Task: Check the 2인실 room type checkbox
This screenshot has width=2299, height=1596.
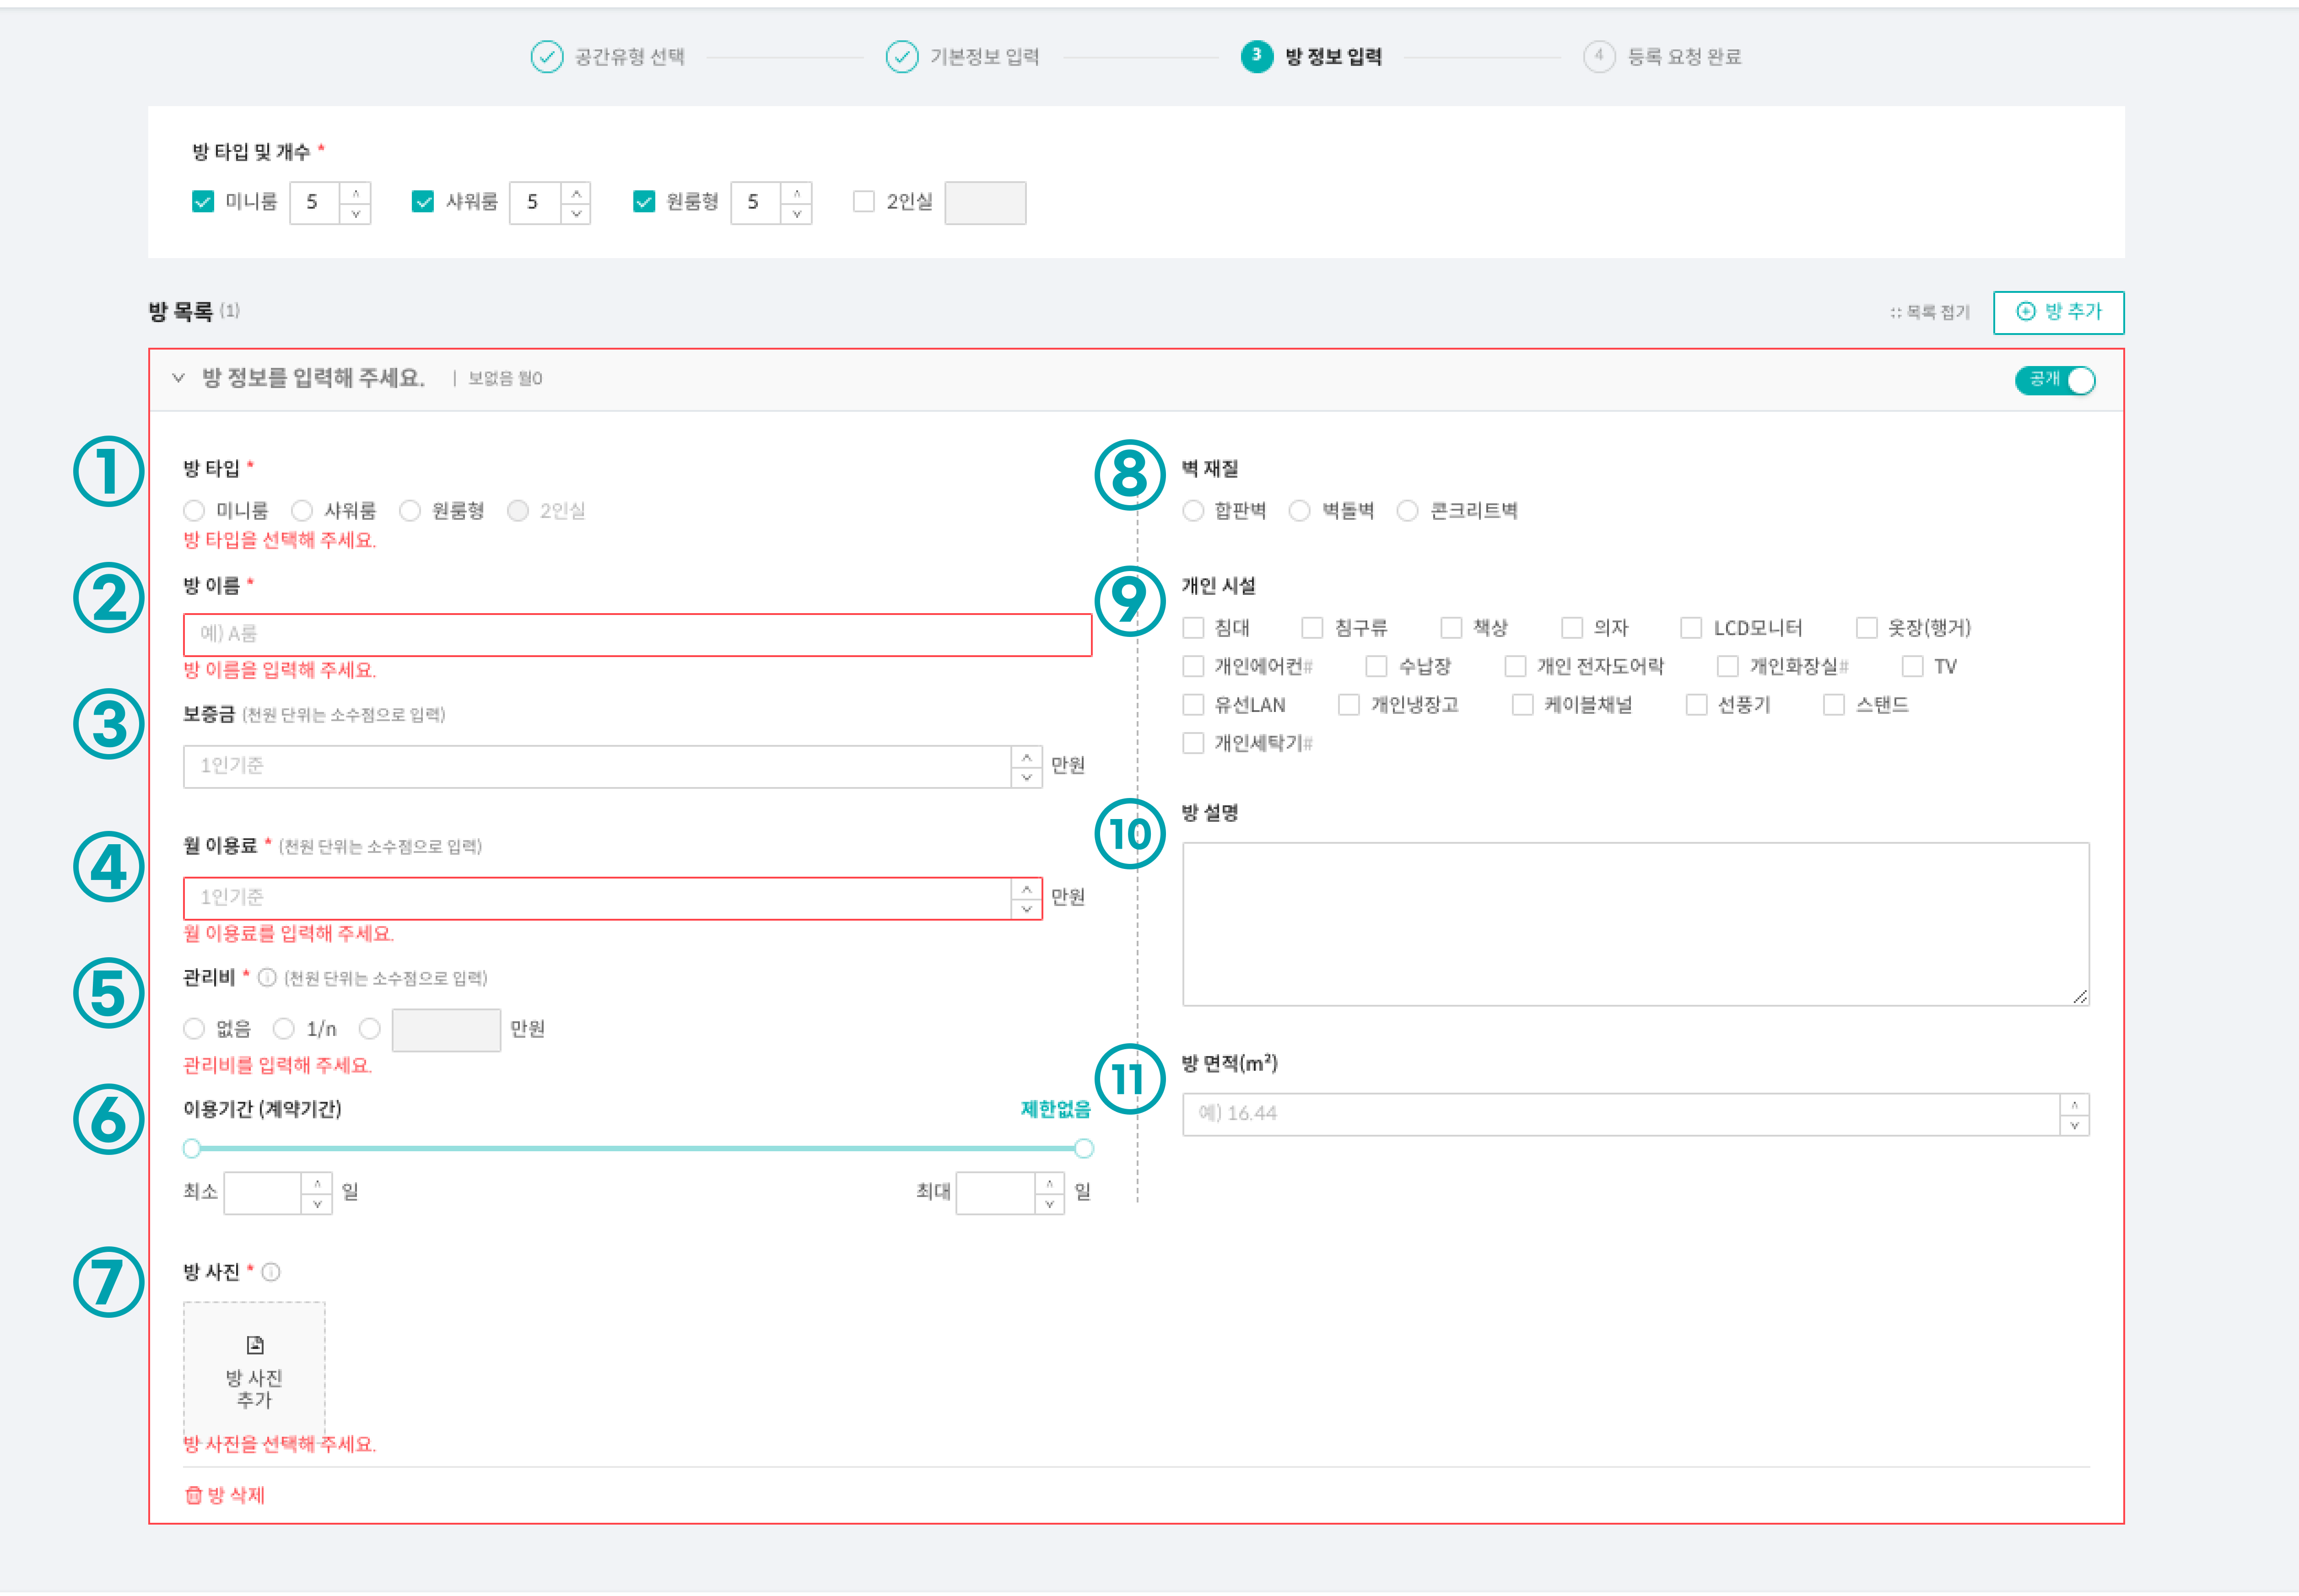Action: click(x=863, y=202)
